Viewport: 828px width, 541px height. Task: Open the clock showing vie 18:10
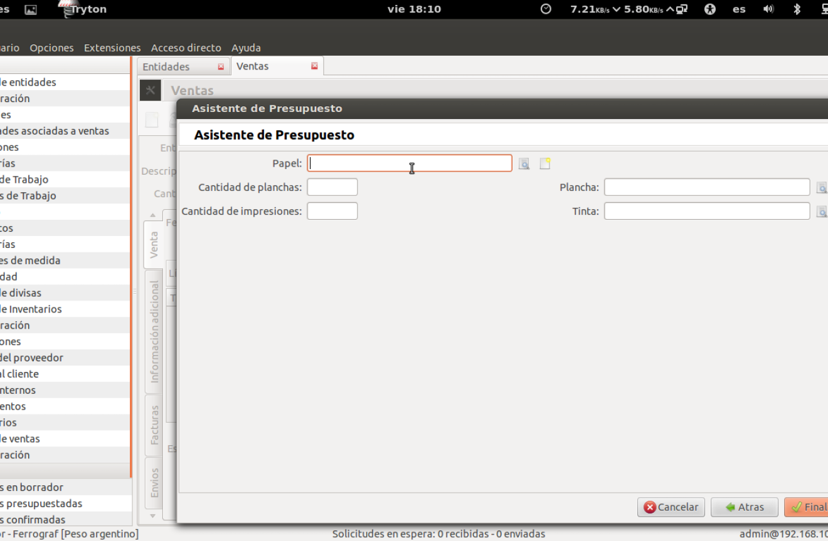point(414,9)
